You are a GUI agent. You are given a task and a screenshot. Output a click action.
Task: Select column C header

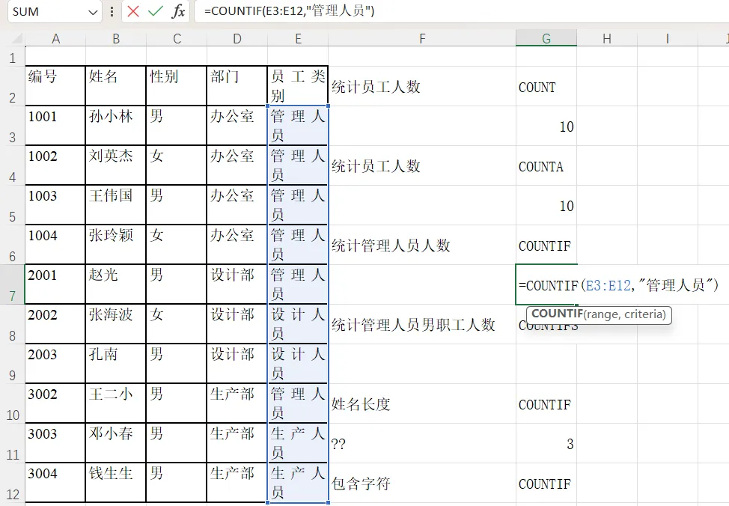(x=177, y=39)
